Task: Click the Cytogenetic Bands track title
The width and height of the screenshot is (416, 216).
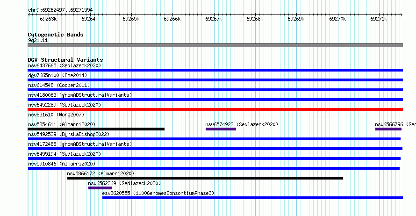Action: (x=56, y=35)
